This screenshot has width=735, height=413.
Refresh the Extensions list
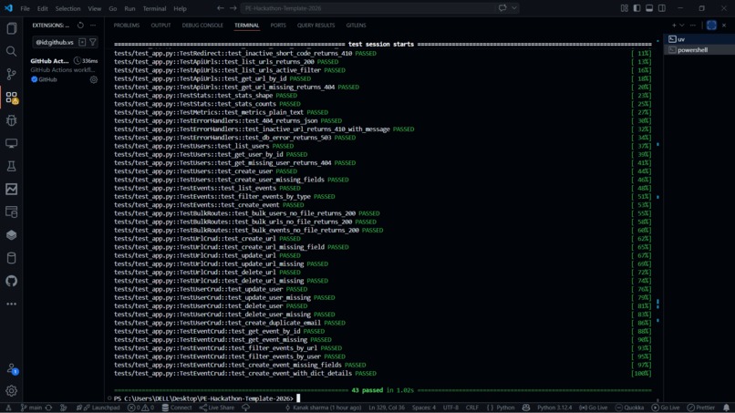tap(80, 26)
